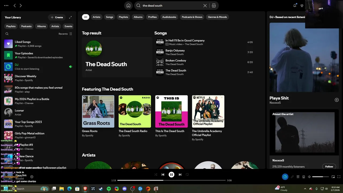Open The Dead South Radio card
The height and width of the screenshot is (193, 343).
pyautogui.click(x=135, y=117)
